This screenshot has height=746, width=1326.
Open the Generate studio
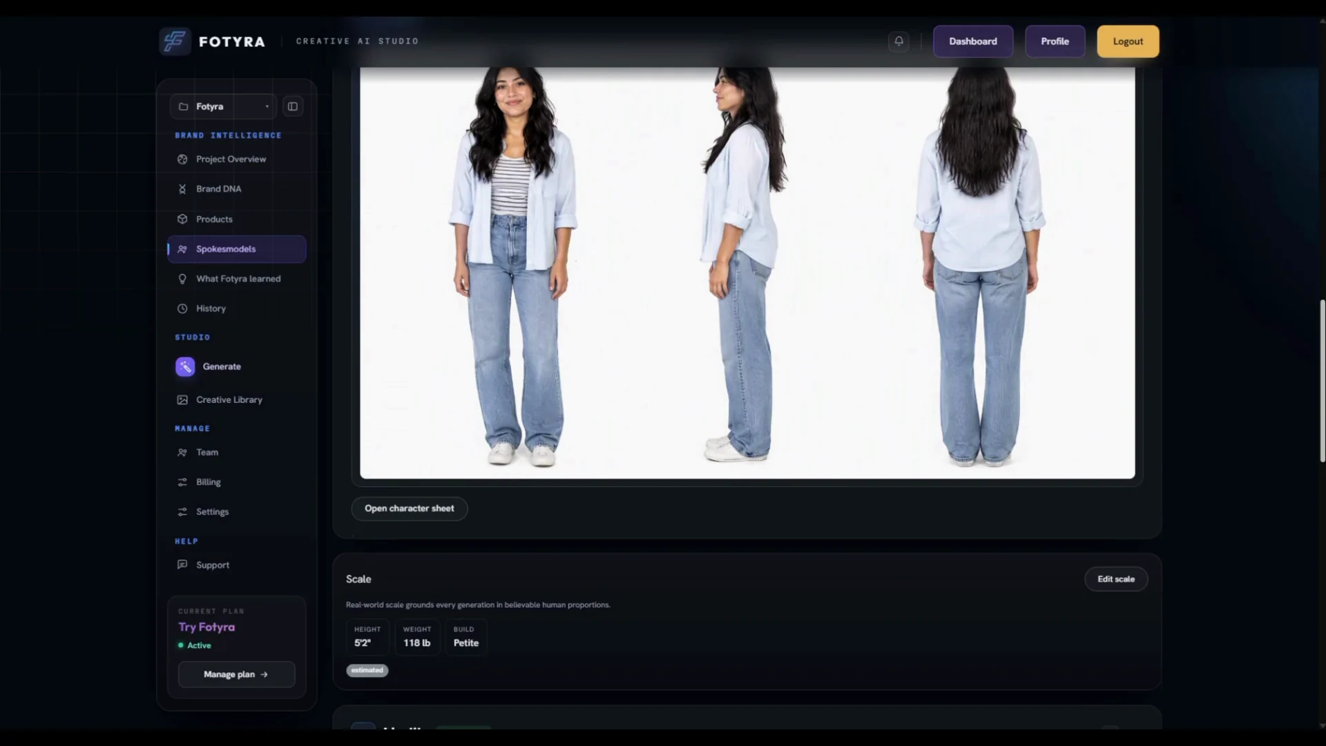pos(237,367)
